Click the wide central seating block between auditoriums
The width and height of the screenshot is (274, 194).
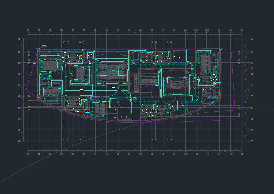coord(149,81)
